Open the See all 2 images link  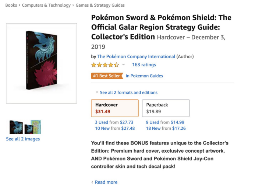[x=23, y=139]
